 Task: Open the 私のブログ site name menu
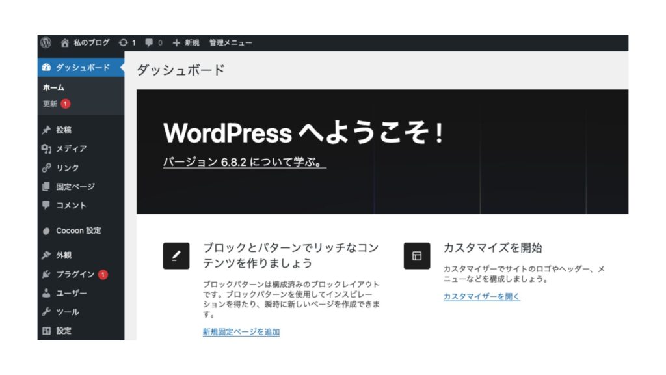[x=91, y=42]
